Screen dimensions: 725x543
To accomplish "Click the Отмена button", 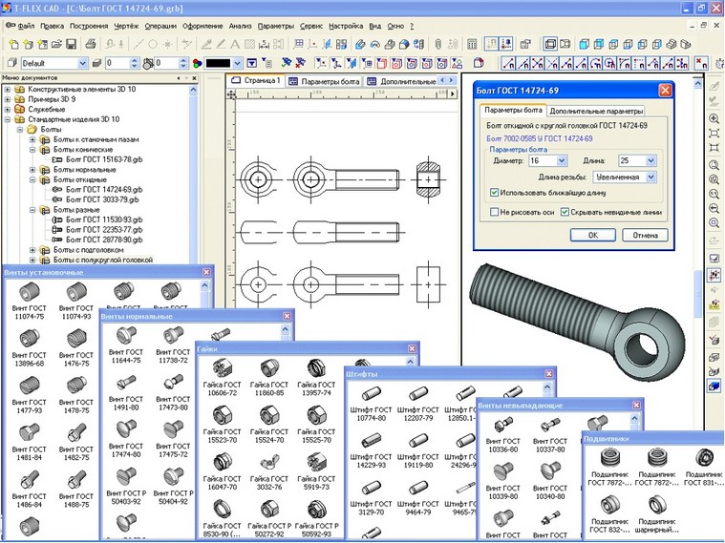I will point(645,235).
